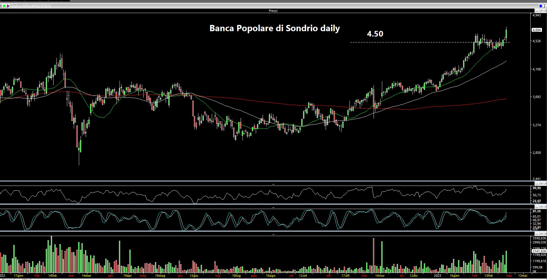
Task: Select the 4.50 resistance label
Action: coord(375,34)
